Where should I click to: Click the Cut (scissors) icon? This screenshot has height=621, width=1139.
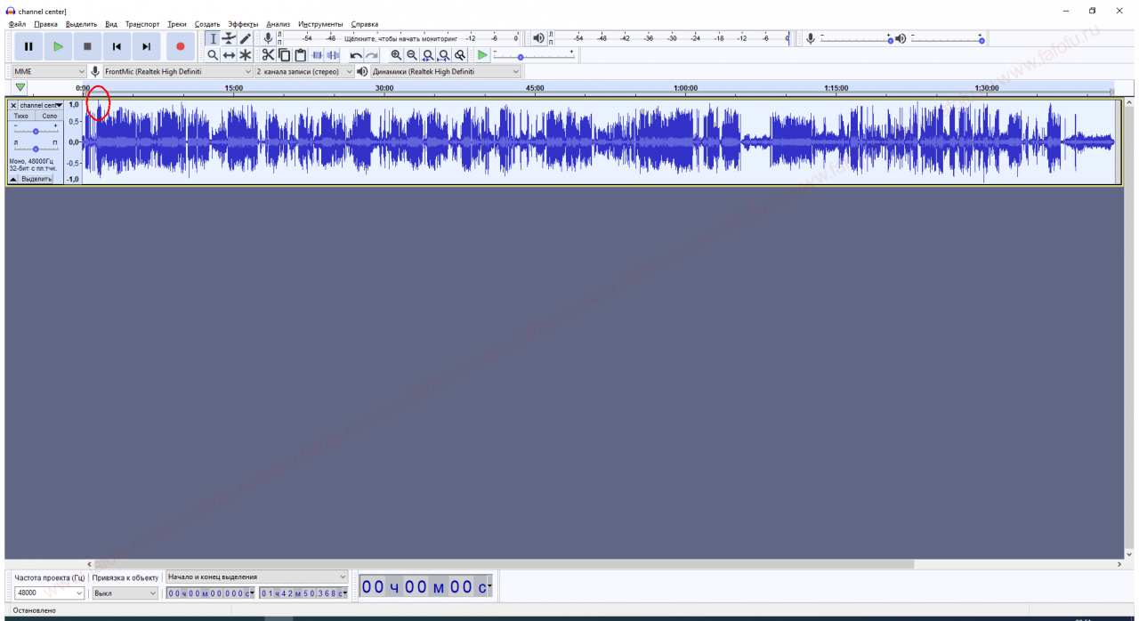[x=268, y=55]
